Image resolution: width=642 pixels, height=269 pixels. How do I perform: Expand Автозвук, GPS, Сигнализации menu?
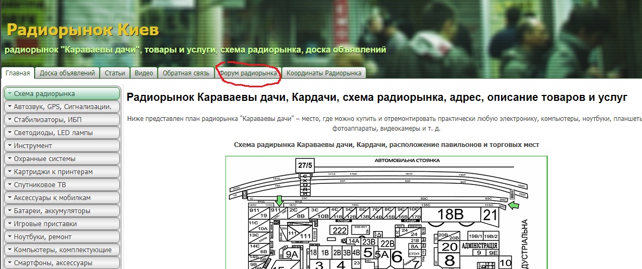point(62,107)
